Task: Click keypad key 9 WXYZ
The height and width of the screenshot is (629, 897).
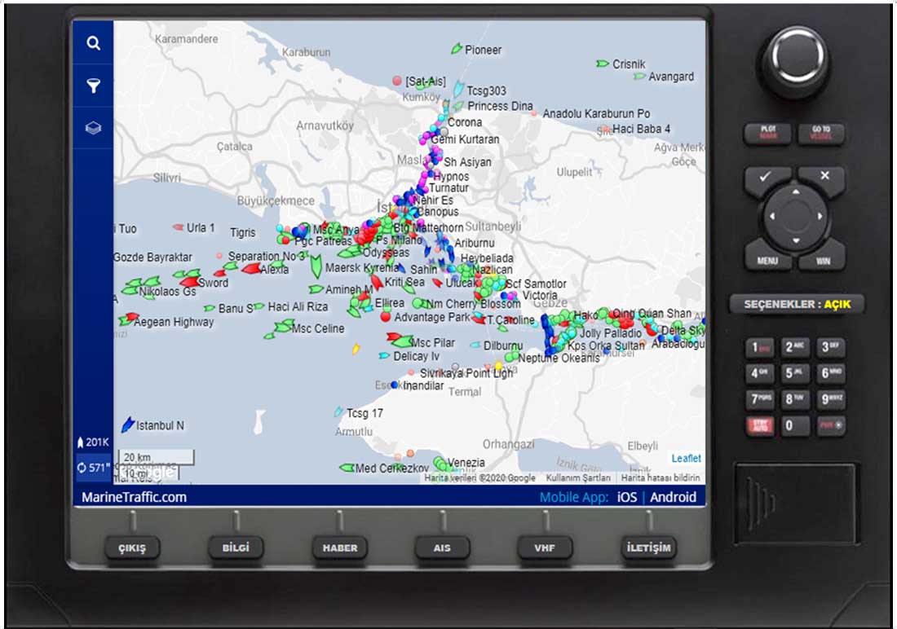Action: click(x=831, y=399)
